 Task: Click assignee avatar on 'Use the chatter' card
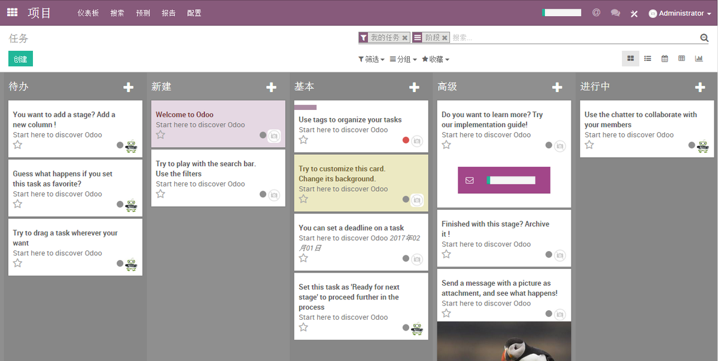click(x=703, y=146)
